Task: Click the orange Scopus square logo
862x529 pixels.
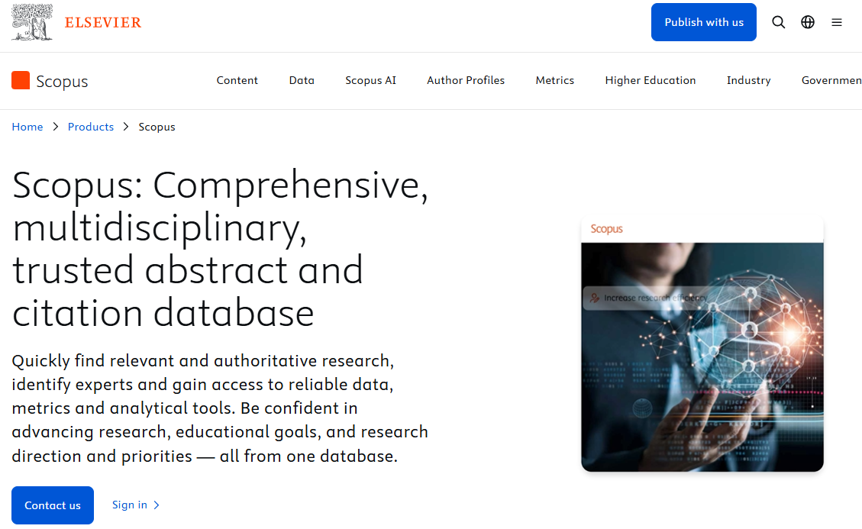Action: coord(21,80)
